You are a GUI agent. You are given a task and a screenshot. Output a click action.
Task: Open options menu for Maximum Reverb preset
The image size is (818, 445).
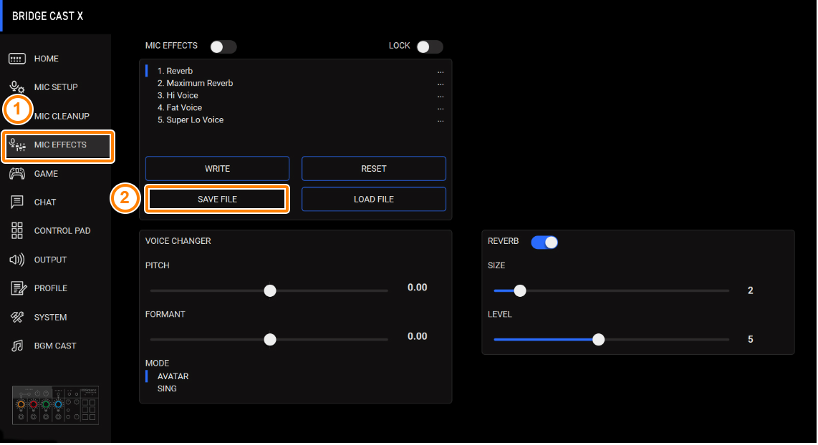[441, 84]
